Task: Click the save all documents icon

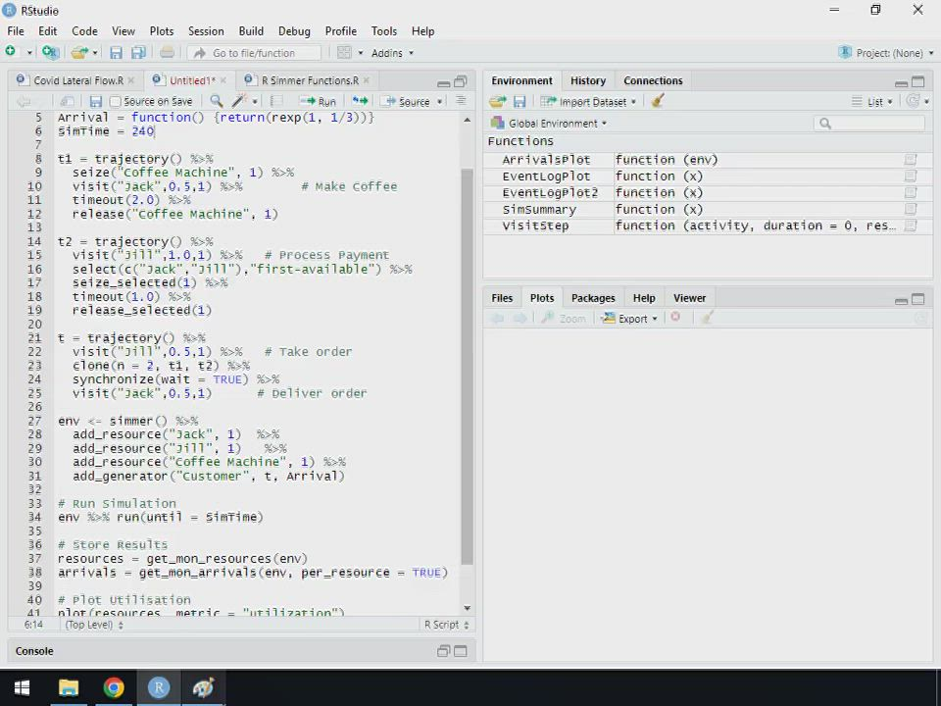Action: click(138, 53)
